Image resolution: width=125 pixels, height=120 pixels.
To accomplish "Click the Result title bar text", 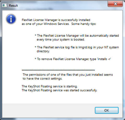I will coord(13,6).
